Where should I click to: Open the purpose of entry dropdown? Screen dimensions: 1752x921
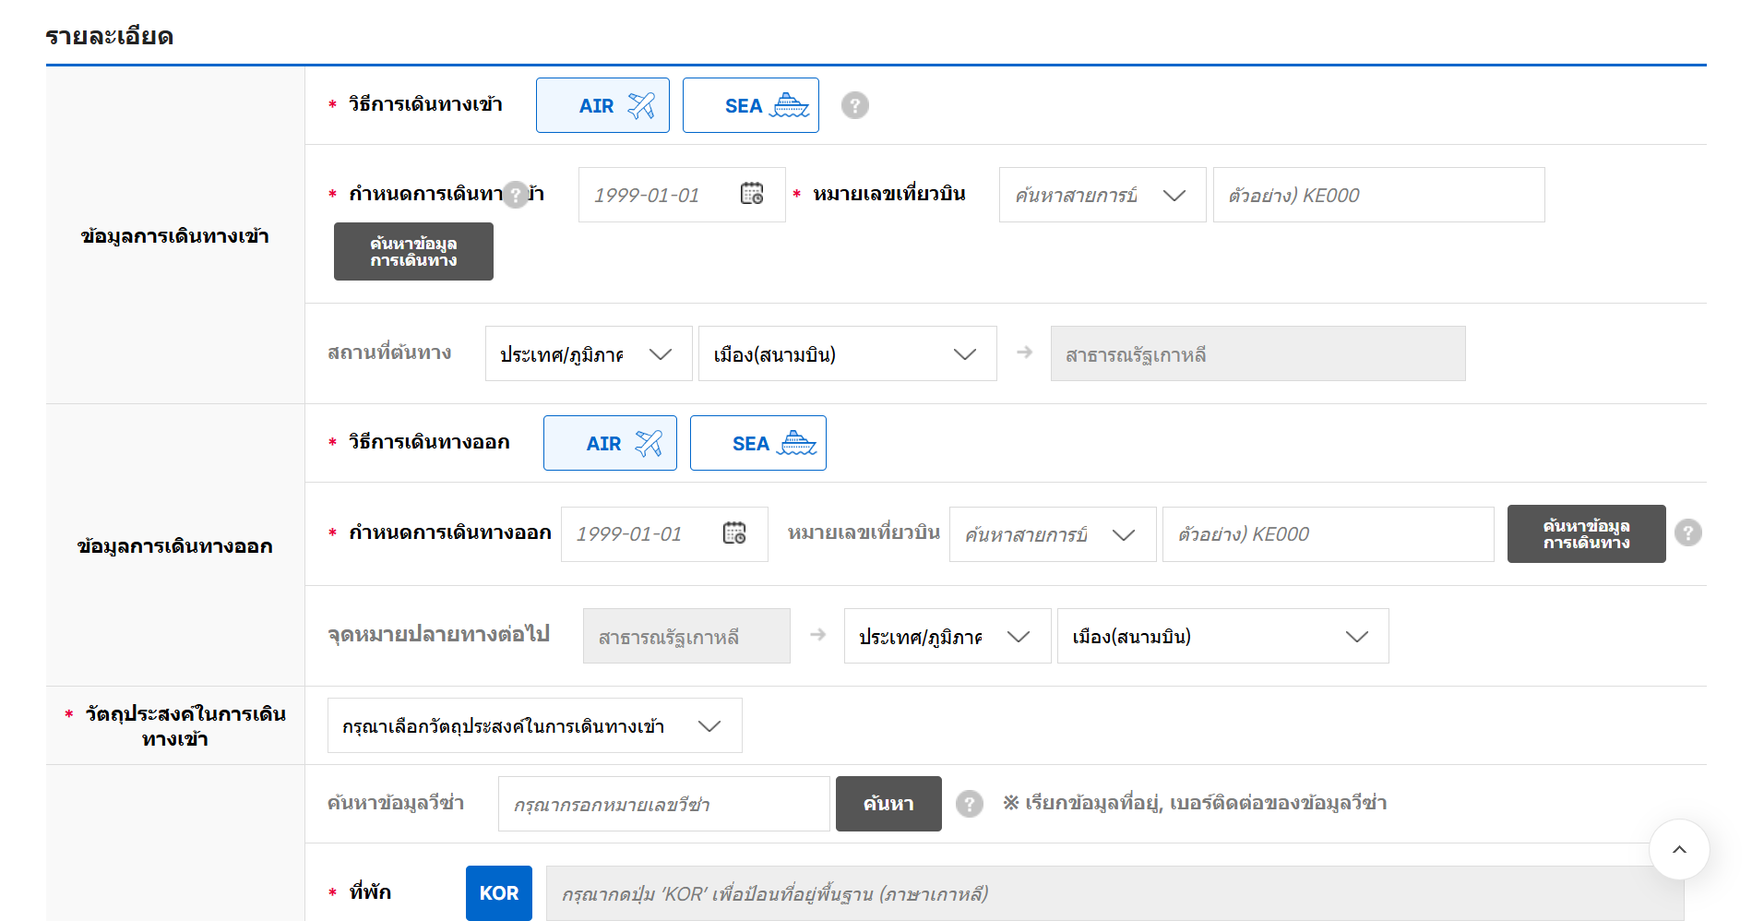(x=534, y=726)
